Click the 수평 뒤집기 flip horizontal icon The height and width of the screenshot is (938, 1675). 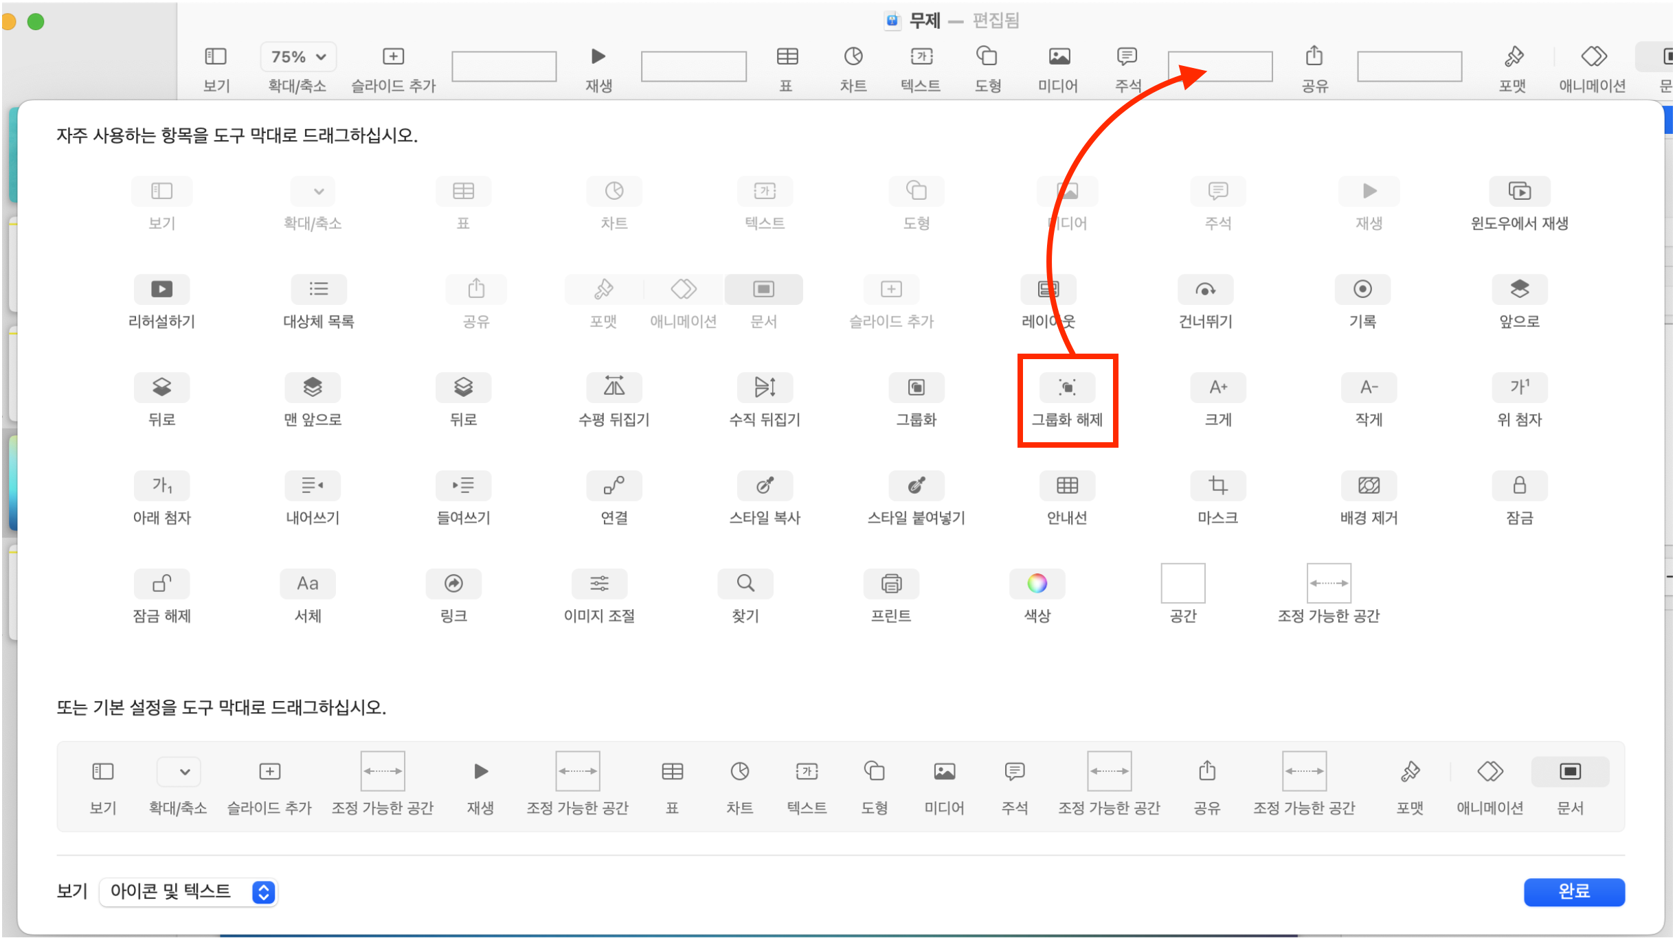pos(614,388)
